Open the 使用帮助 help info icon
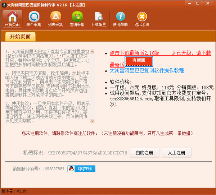 120,19
